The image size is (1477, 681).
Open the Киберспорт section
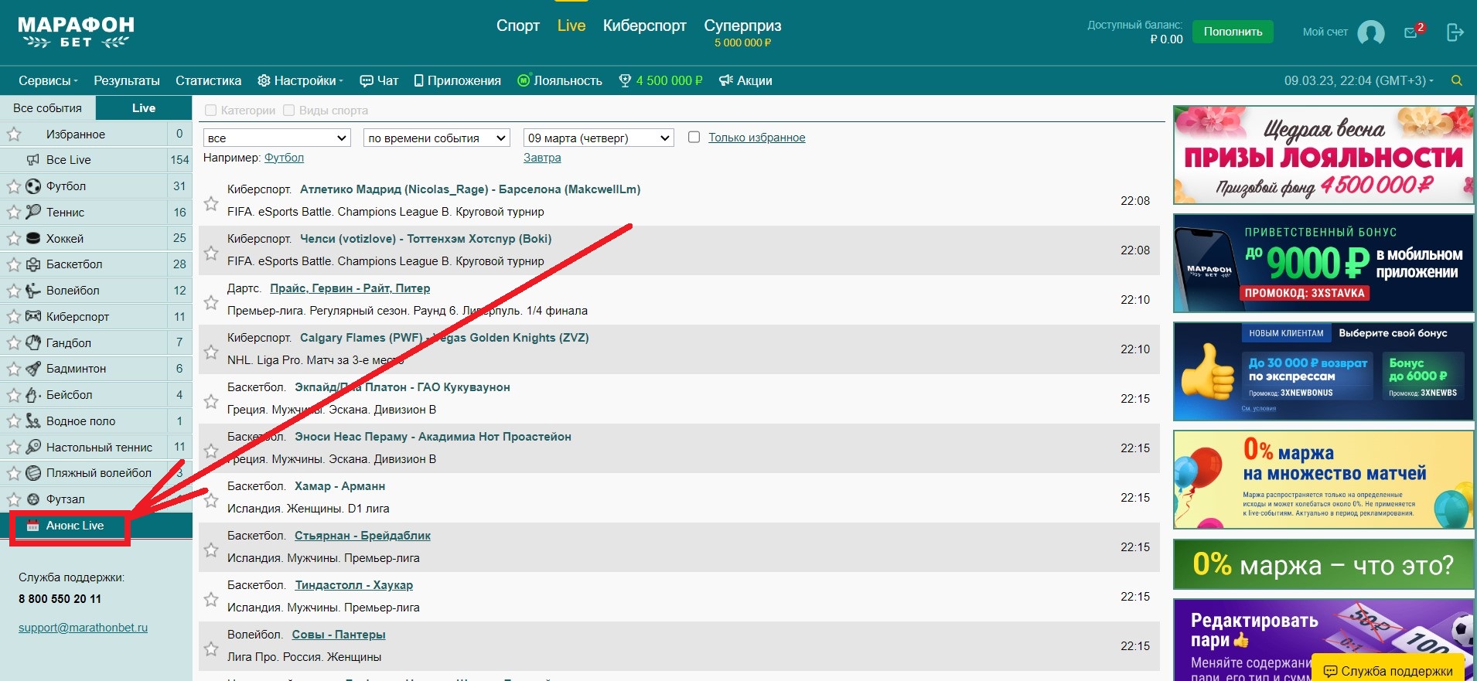[645, 26]
